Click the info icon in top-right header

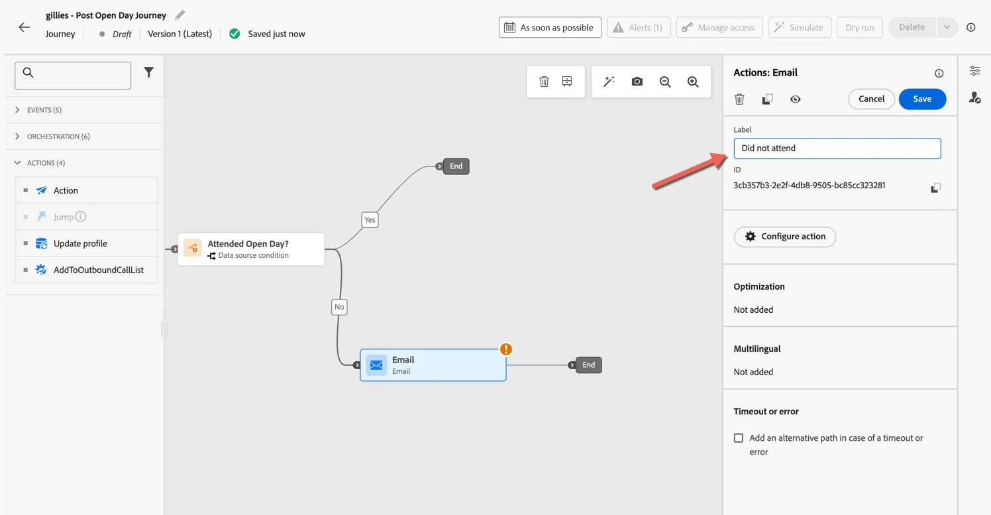(x=971, y=27)
